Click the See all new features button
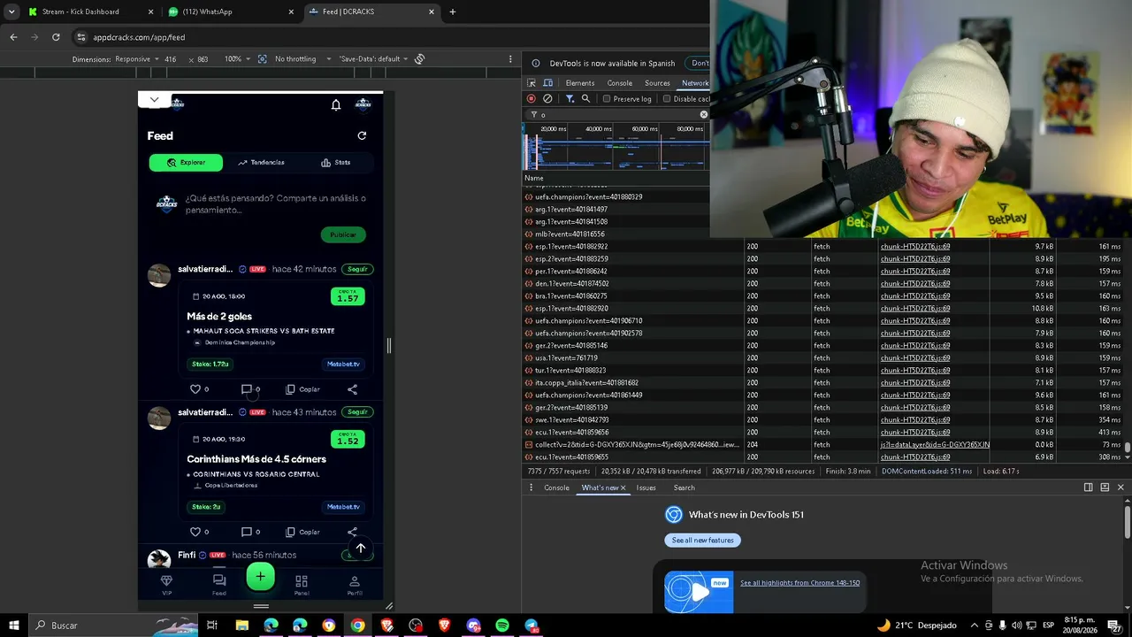 pyautogui.click(x=703, y=541)
